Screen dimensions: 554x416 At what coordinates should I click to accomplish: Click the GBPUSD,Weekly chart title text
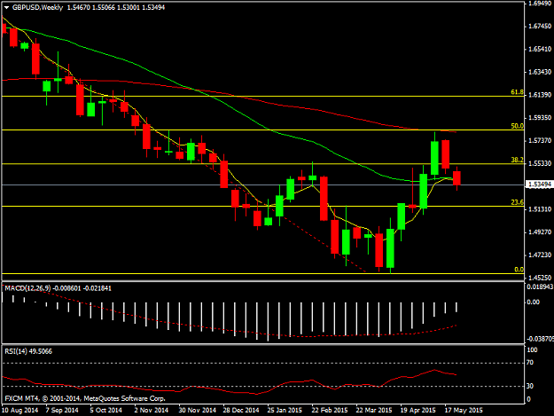point(37,7)
